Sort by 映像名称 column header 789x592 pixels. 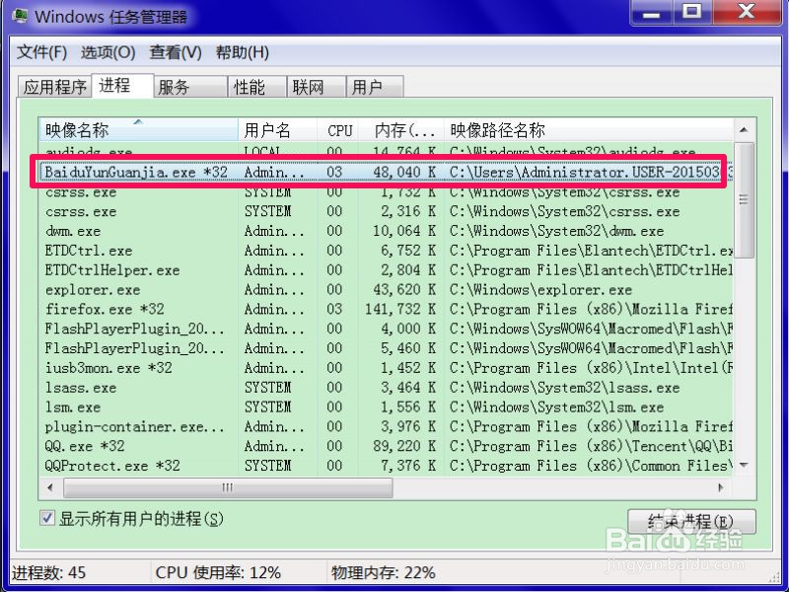point(138,130)
